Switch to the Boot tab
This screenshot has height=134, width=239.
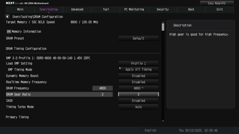[x=191, y=9]
